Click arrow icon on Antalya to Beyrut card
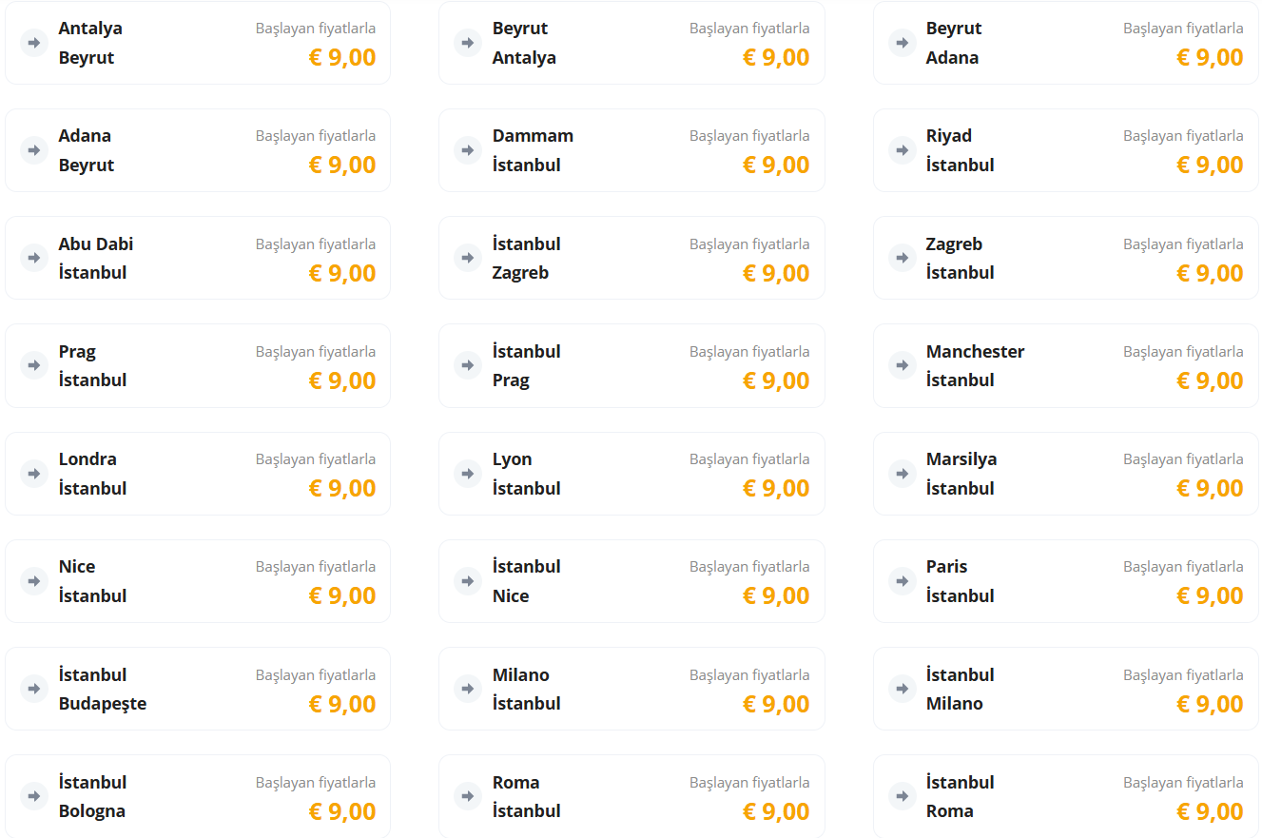The image size is (1262, 838). [x=34, y=43]
